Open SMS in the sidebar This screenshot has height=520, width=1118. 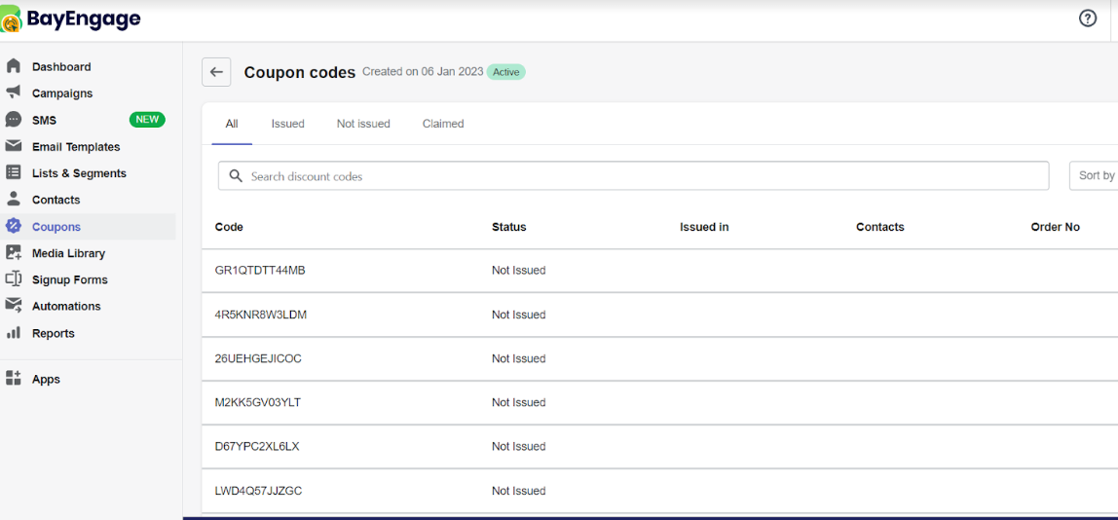pos(44,120)
